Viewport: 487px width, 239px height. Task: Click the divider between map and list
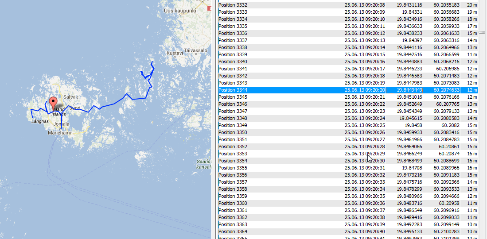[214, 119]
